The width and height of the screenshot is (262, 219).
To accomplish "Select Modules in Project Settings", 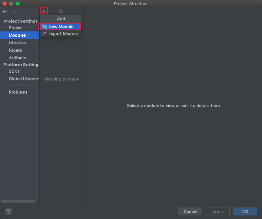I will point(20,35).
